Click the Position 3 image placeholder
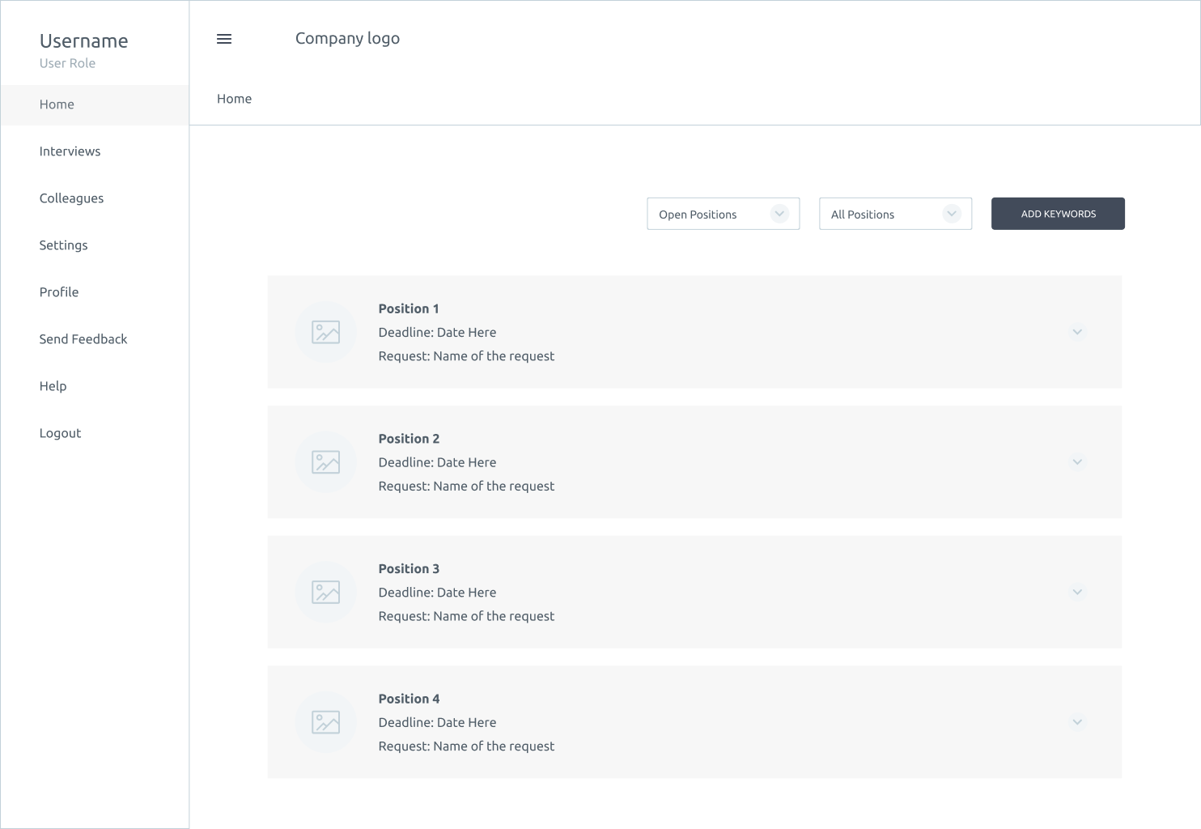The width and height of the screenshot is (1201, 829). tap(325, 593)
